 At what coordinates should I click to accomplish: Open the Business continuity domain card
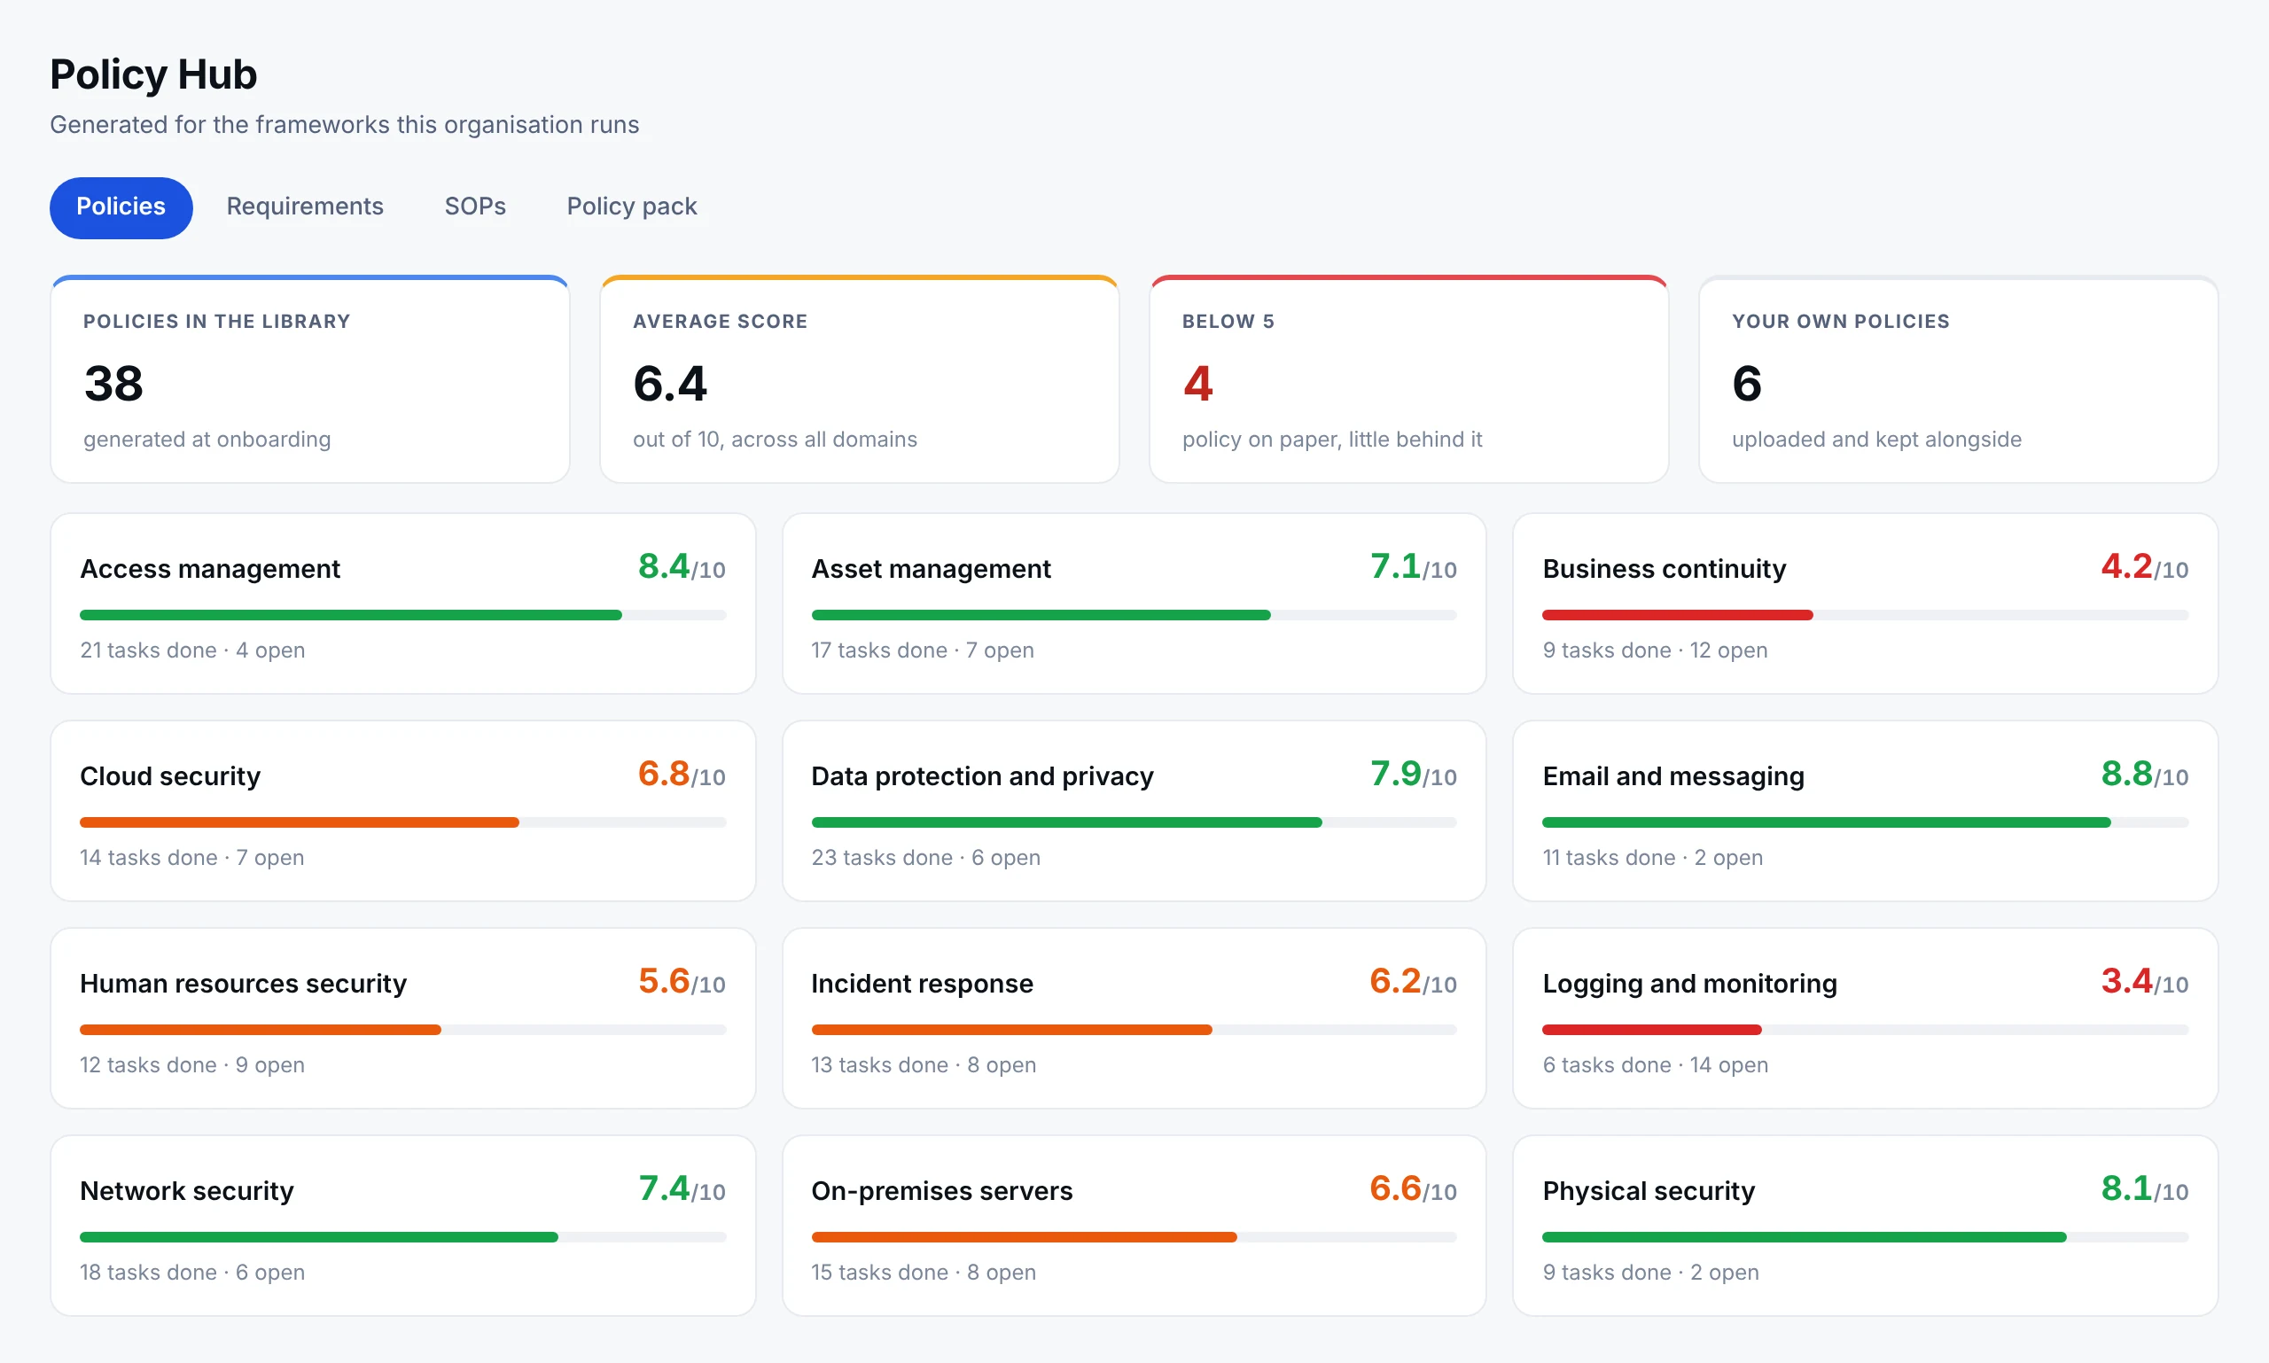point(1866,604)
